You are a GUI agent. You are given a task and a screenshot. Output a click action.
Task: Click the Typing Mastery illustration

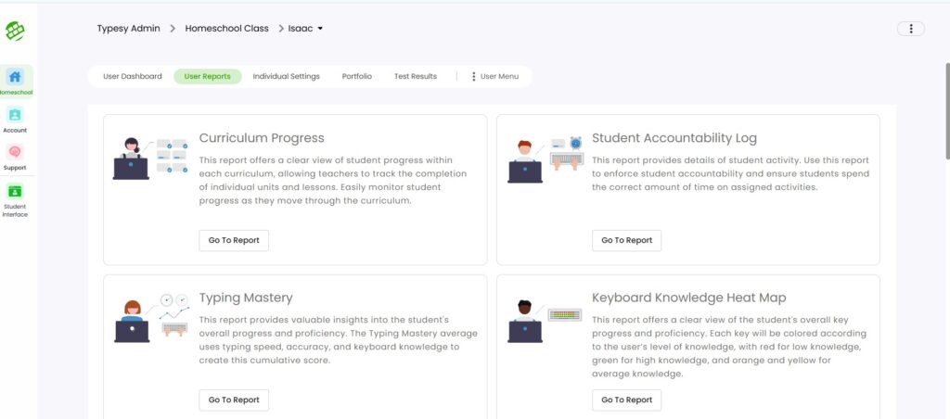click(x=150, y=319)
